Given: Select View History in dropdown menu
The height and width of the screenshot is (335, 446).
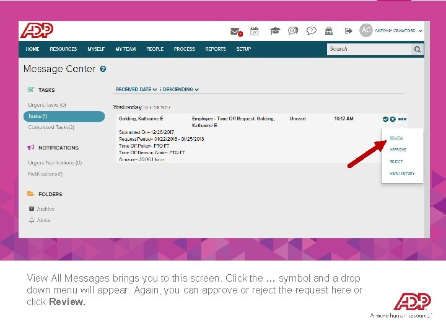Looking at the screenshot, I should click(402, 173).
